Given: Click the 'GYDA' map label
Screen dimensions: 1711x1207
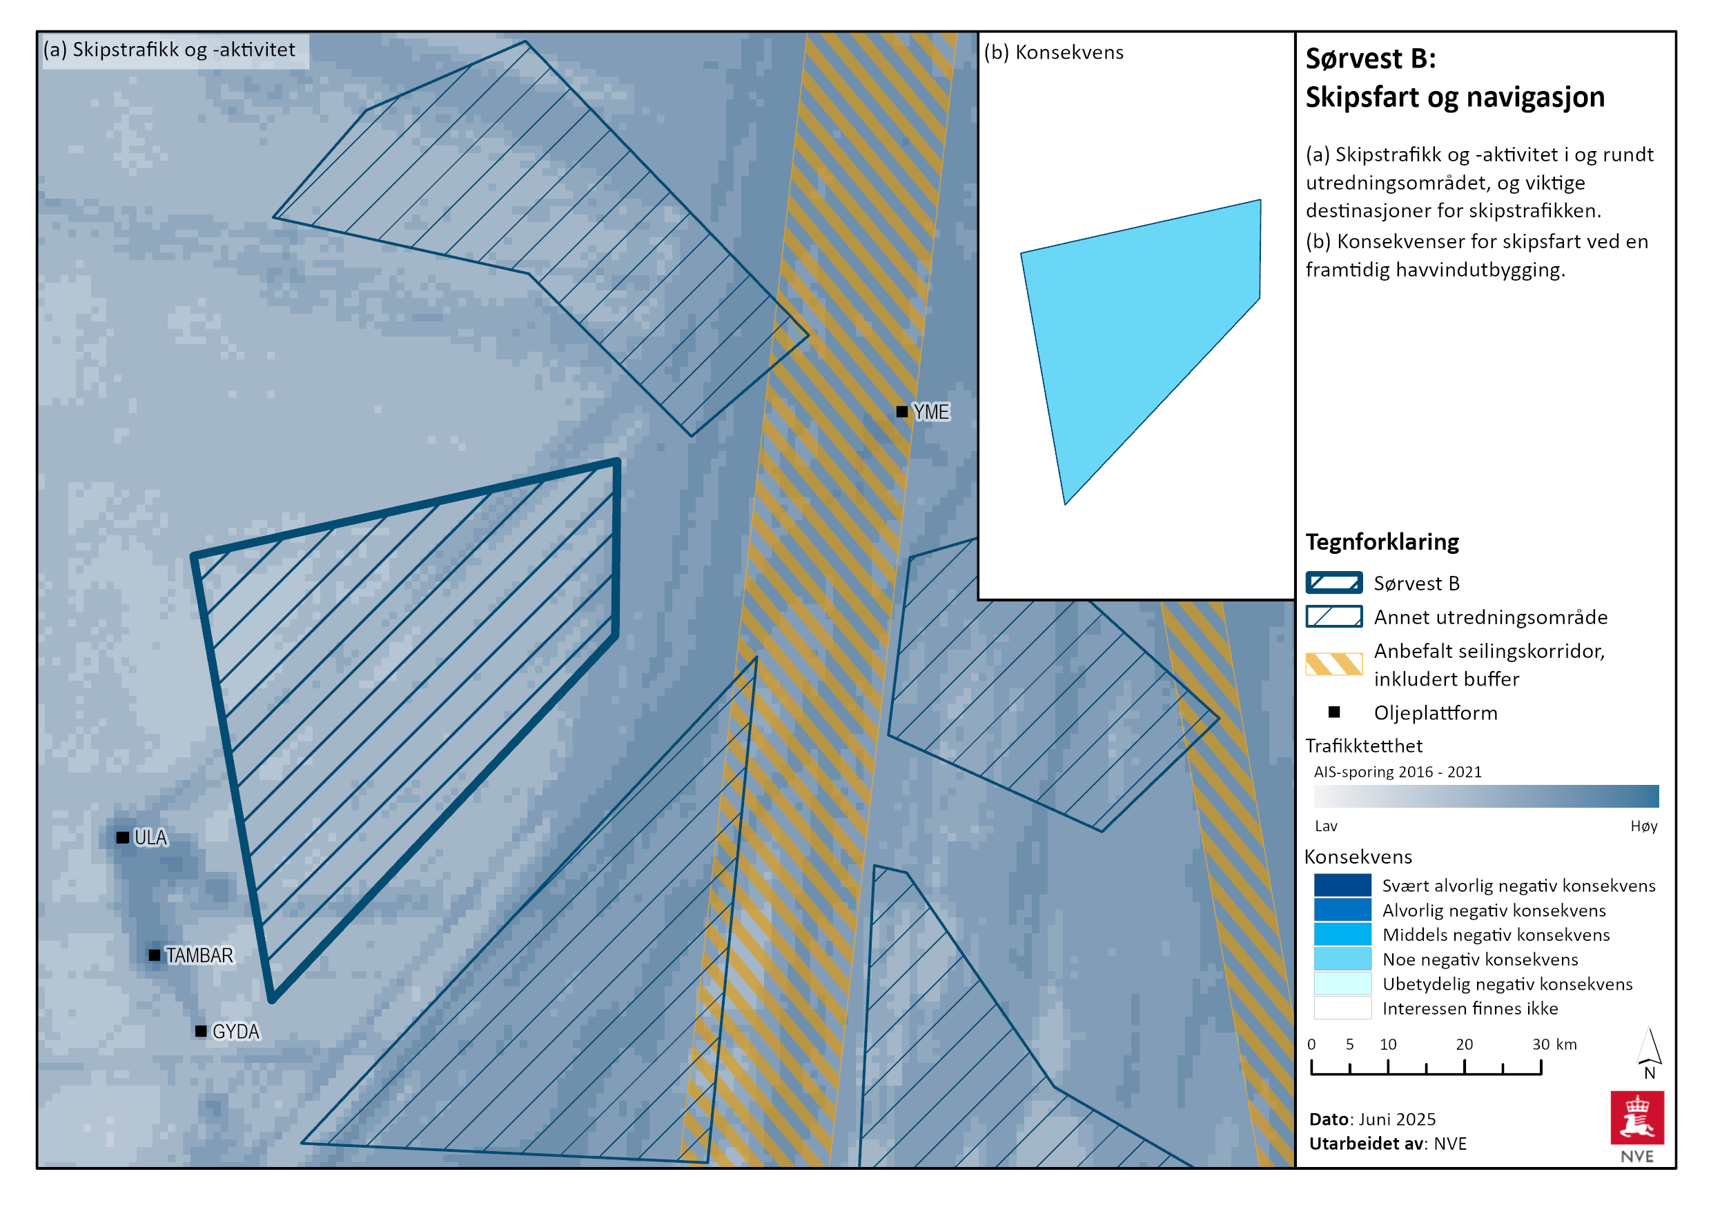Looking at the screenshot, I should 235,1032.
